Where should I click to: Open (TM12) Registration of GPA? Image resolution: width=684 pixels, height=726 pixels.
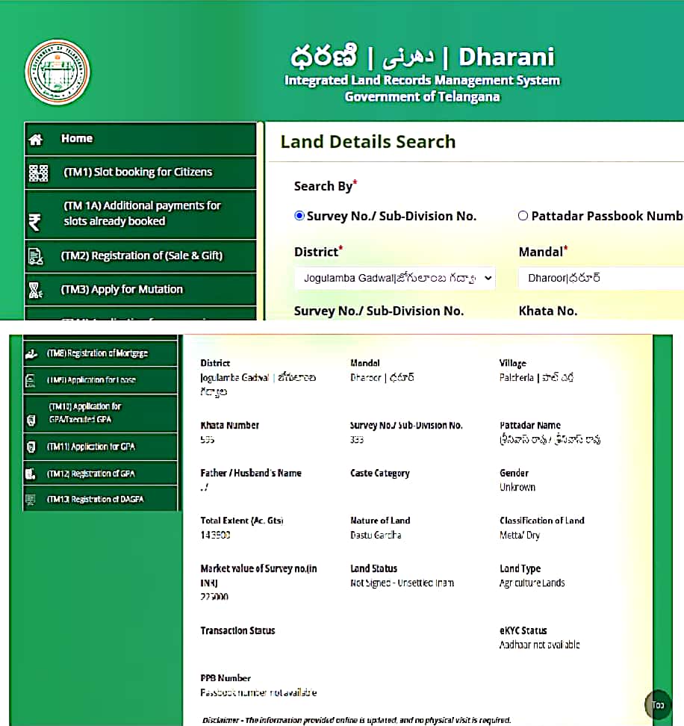(100, 474)
